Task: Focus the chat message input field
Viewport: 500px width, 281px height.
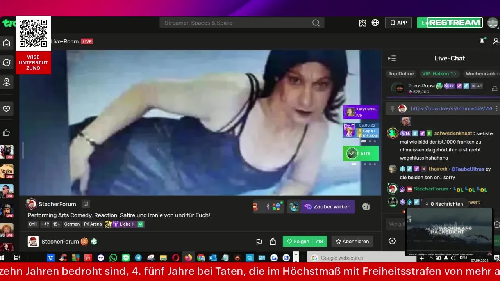Action: click(439, 224)
